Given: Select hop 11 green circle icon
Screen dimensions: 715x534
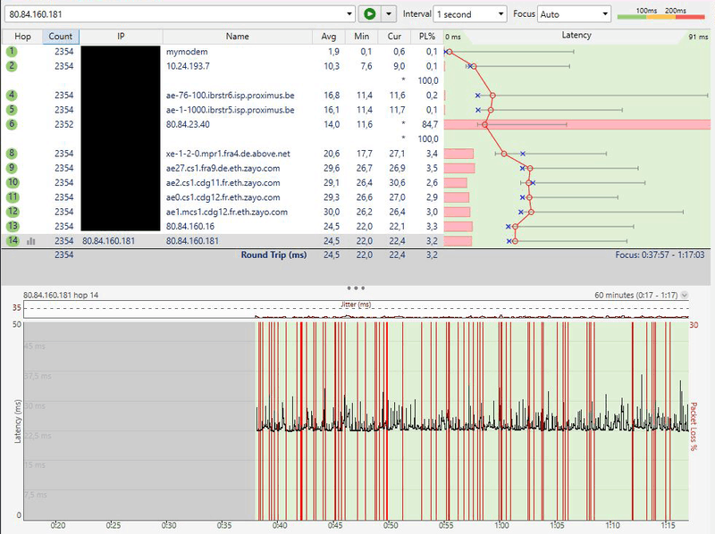Looking at the screenshot, I should click(13, 197).
